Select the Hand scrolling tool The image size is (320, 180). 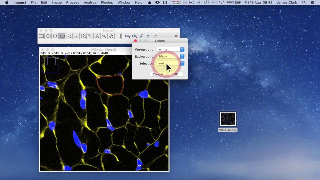[x=111, y=36]
